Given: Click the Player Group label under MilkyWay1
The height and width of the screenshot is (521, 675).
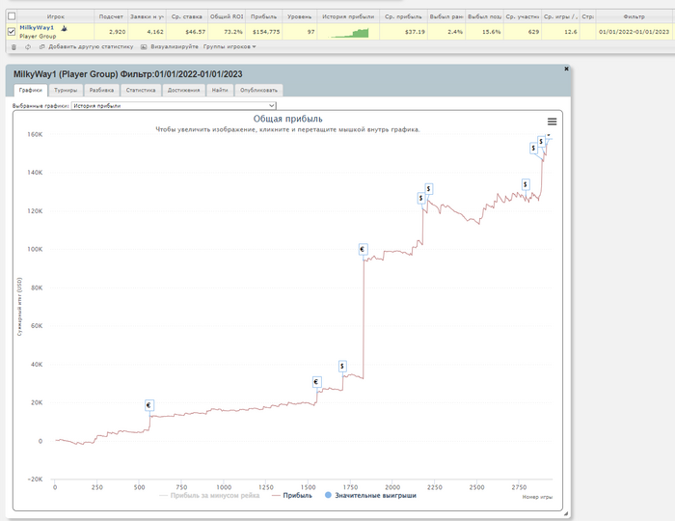Looking at the screenshot, I should (x=38, y=37).
